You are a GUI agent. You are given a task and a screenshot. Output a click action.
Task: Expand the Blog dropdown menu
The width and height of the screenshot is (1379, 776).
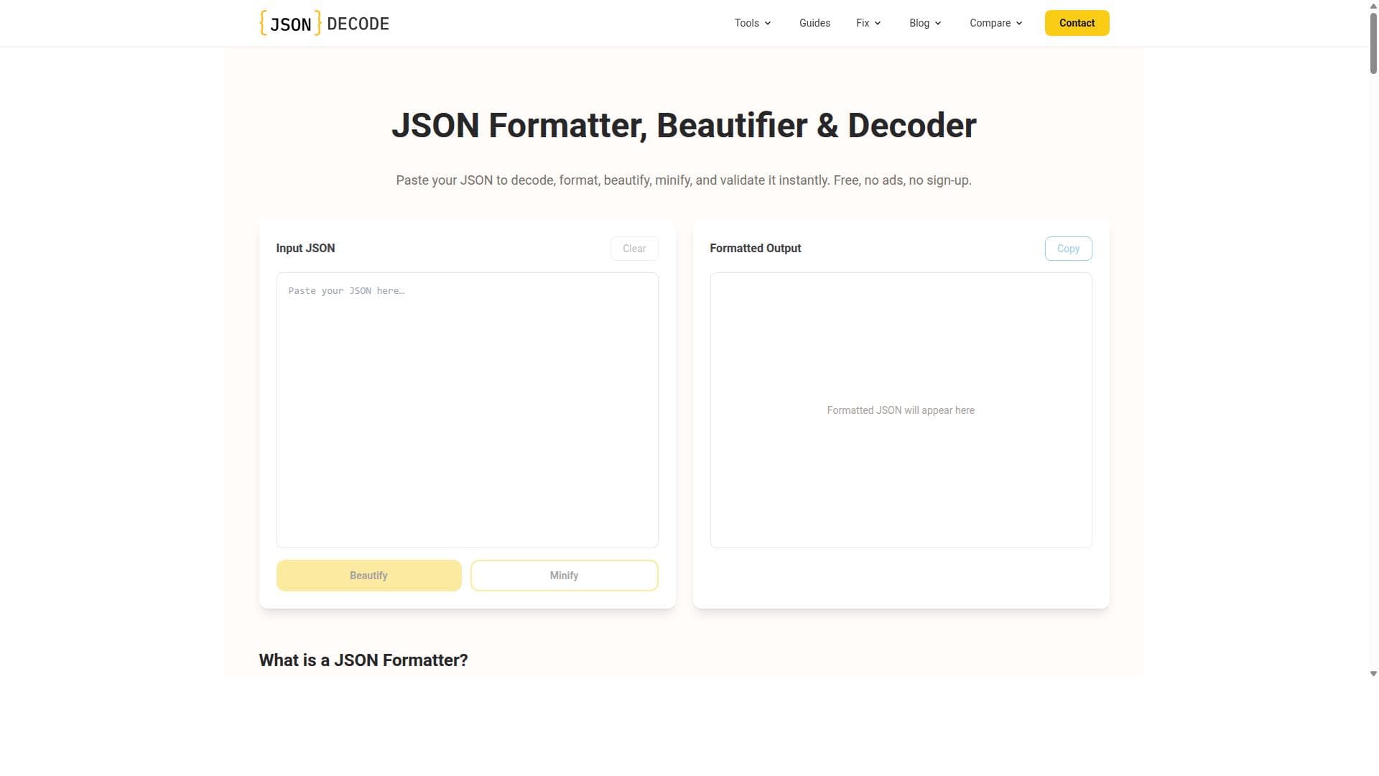tap(925, 23)
